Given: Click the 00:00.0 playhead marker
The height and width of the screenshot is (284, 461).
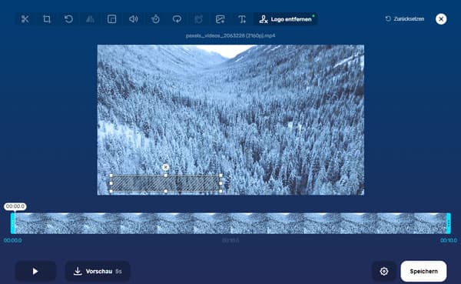Looking at the screenshot, I should click(x=15, y=206).
